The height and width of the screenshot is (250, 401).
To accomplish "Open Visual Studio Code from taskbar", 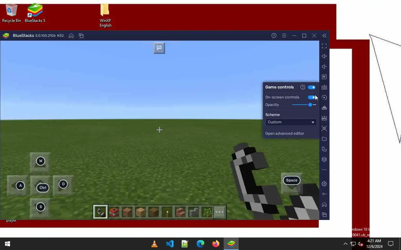I will 170,244.
